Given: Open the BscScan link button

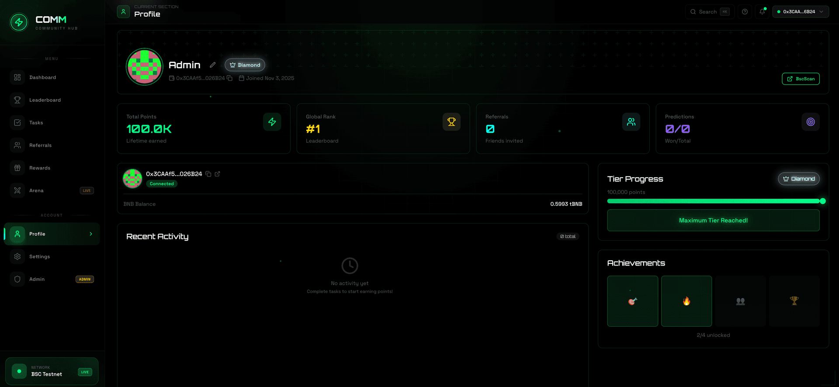Looking at the screenshot, I should click(x=800, y=79).
